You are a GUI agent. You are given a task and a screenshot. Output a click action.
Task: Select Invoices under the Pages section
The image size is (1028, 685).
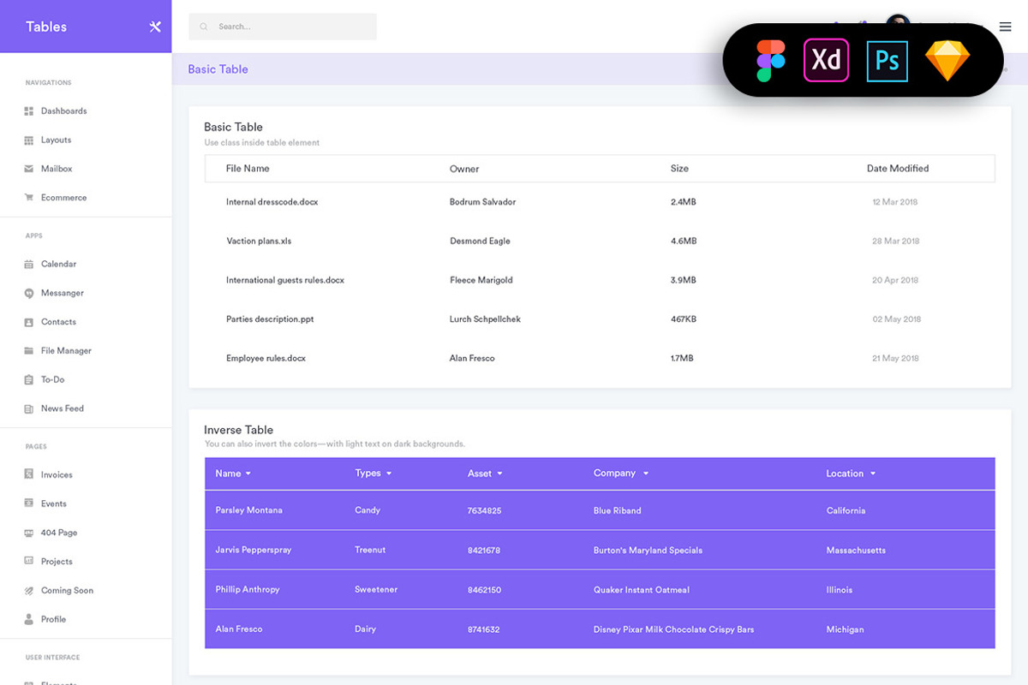pyautogui.click(x=57, y=474)
